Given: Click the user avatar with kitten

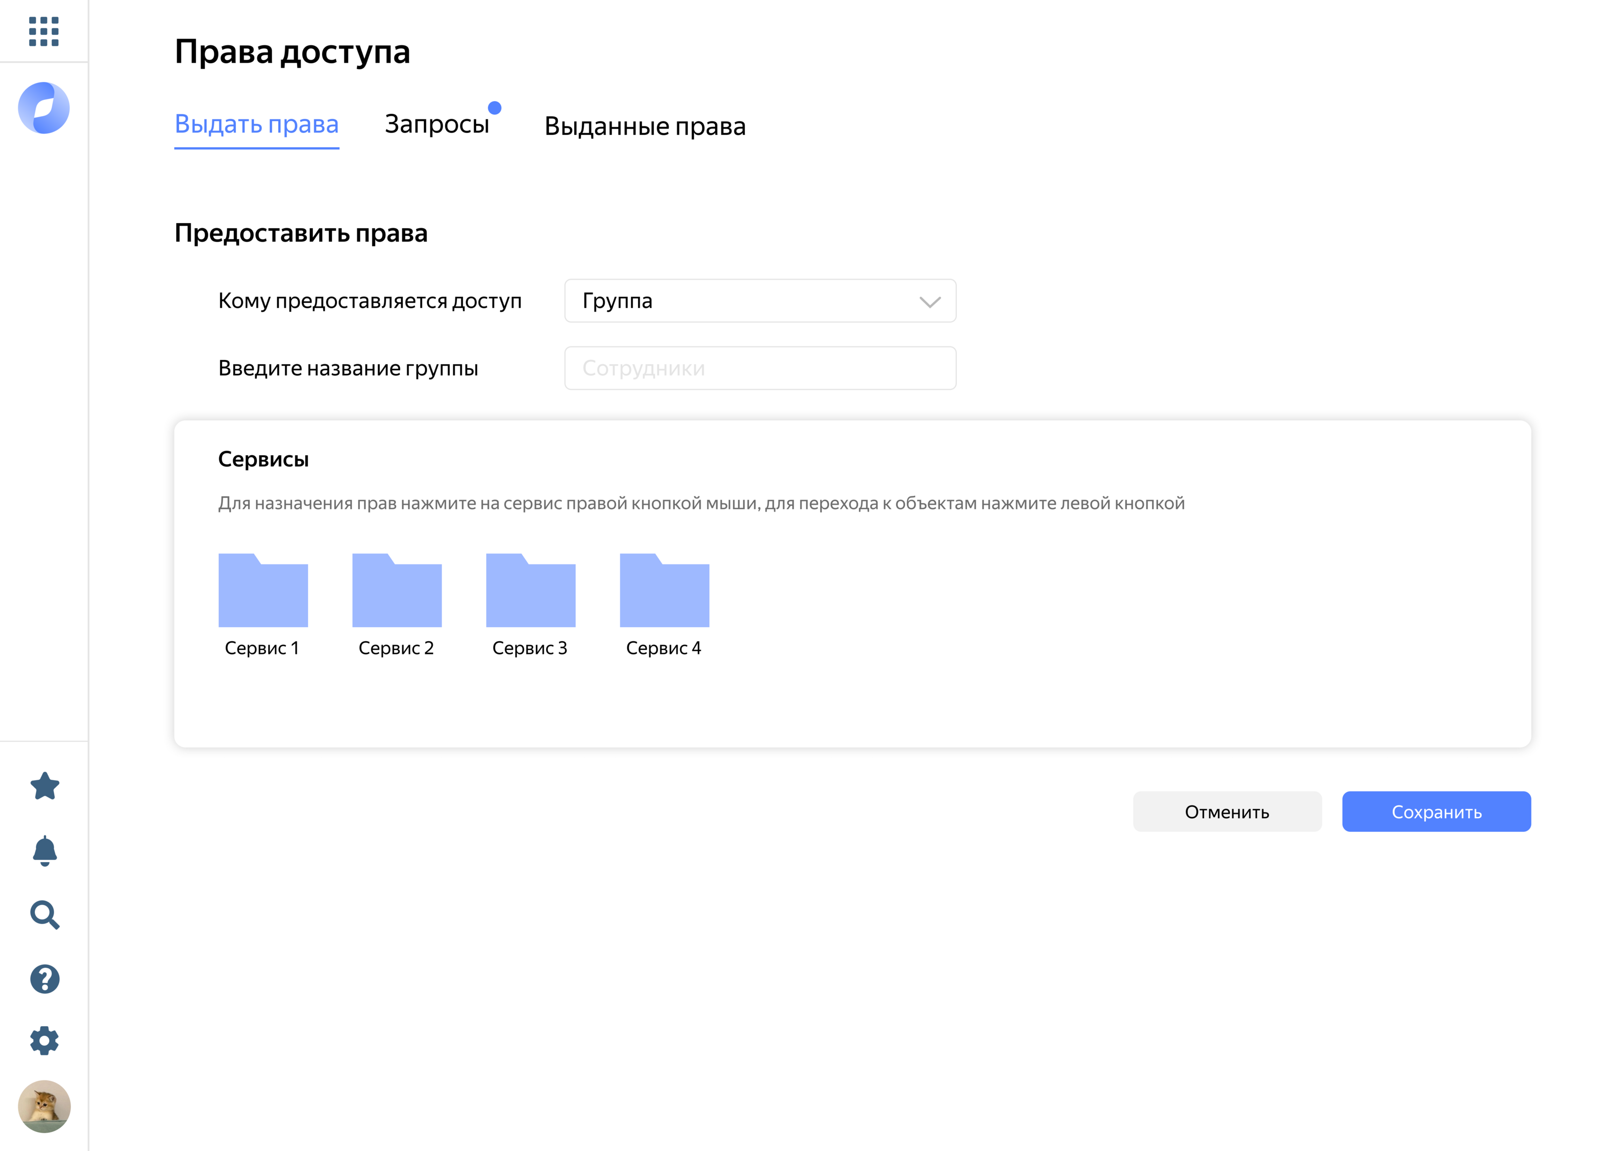Looking at the screenshot, I should 45,1105.
